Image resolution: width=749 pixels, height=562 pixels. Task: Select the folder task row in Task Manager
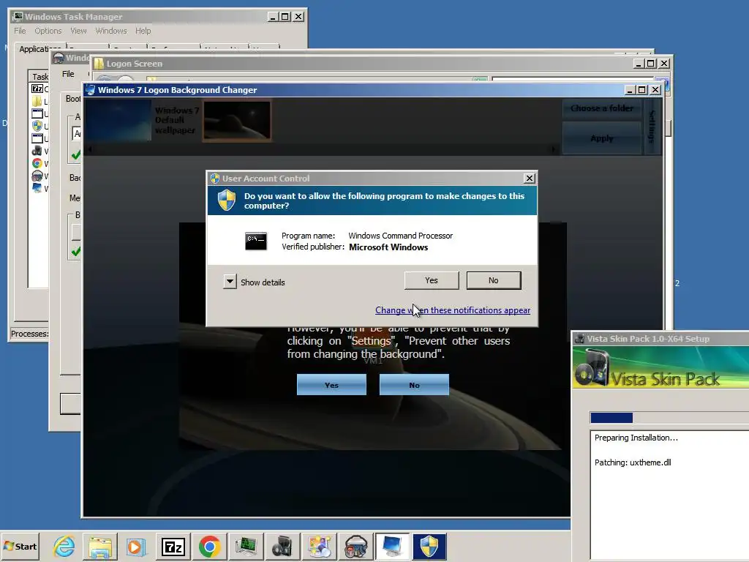(39, 101)
